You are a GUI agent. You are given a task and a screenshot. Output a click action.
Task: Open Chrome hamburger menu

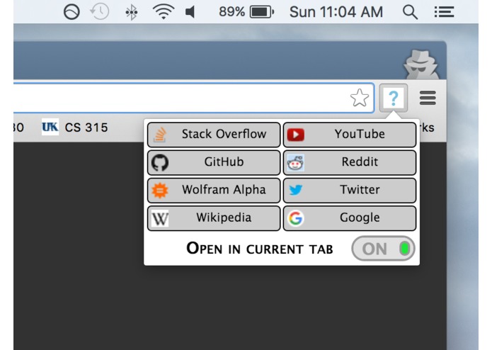[428, 98]
